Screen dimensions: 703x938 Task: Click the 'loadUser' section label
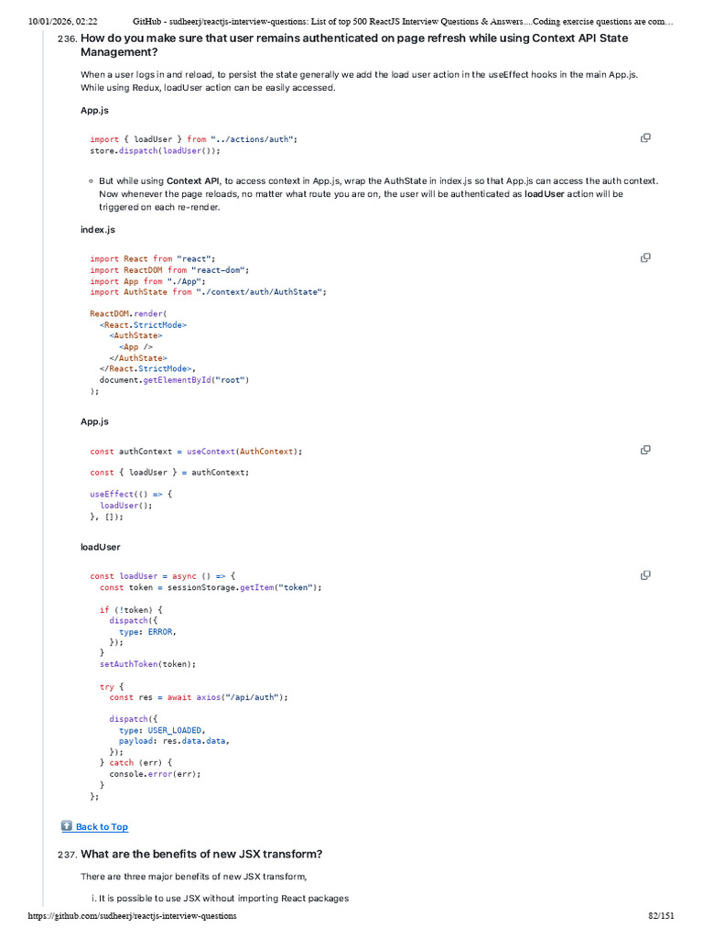pyautogui.click(x=101, y=548)
